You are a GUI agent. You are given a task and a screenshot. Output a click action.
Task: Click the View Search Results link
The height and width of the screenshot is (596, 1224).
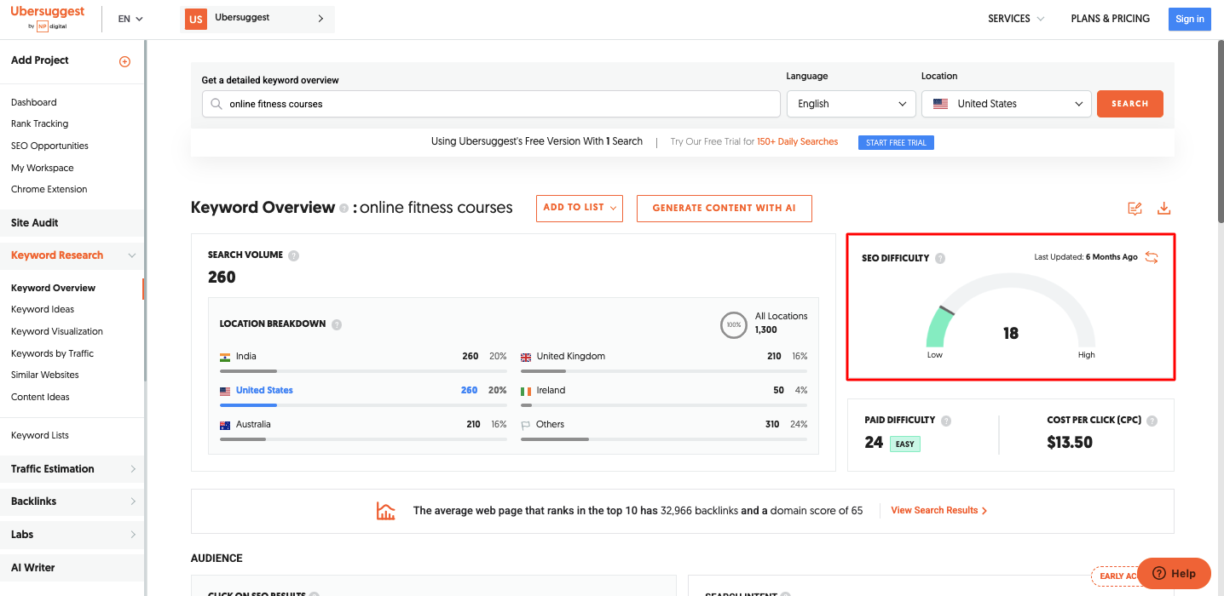[939, 511]
